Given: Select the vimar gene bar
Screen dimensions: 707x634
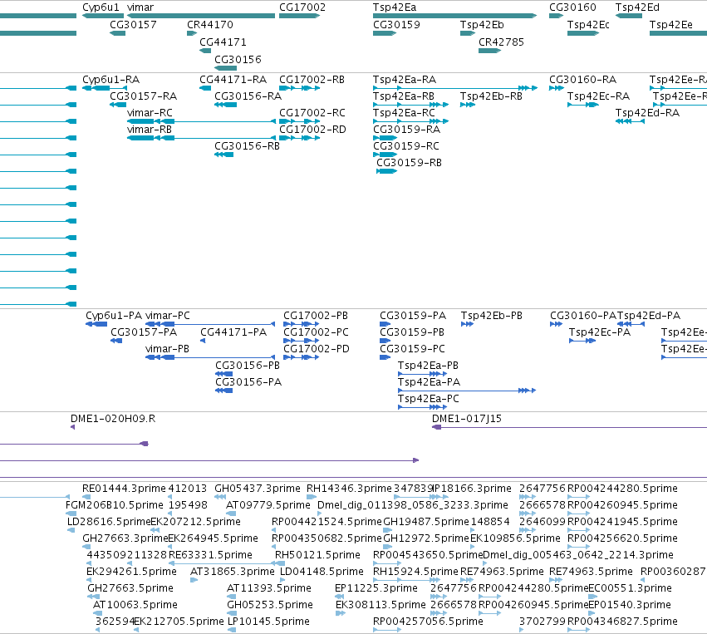Looking at the screenshot, I should [201, 16].
